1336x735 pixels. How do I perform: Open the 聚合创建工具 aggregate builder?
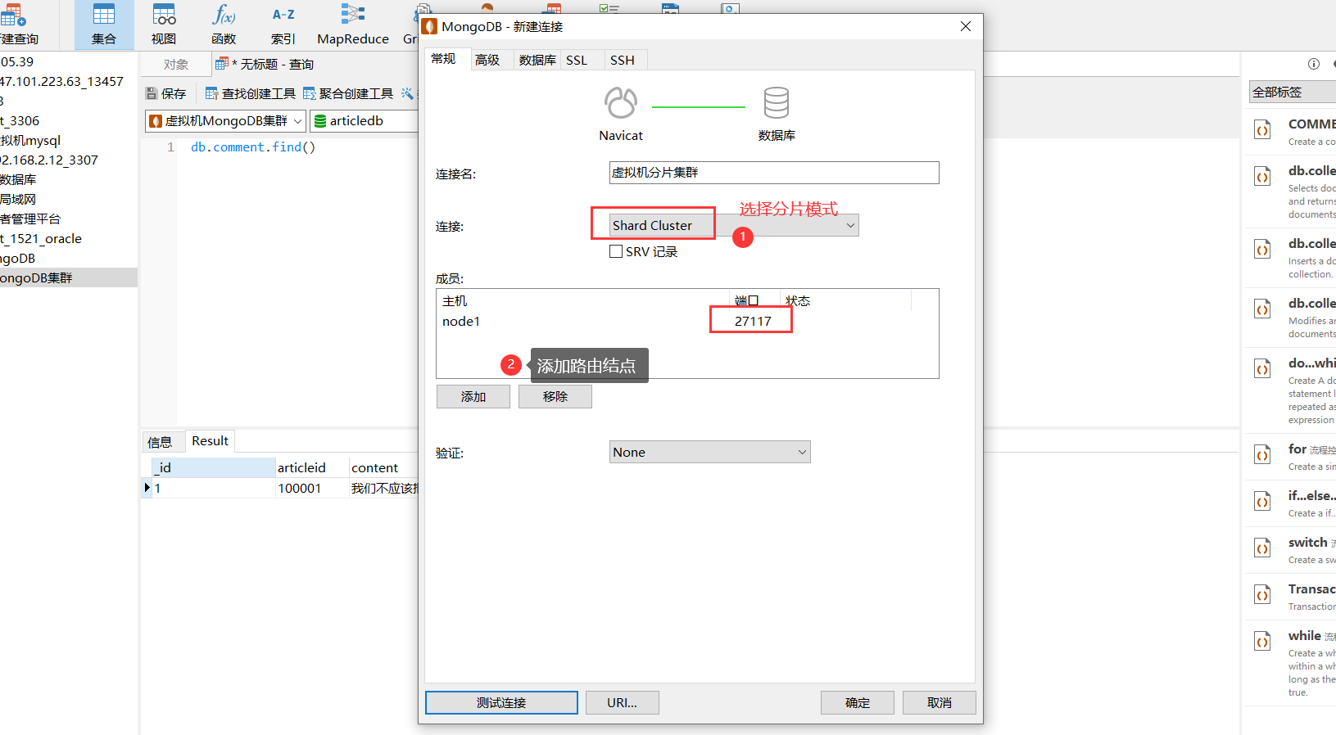pos(348,93)
